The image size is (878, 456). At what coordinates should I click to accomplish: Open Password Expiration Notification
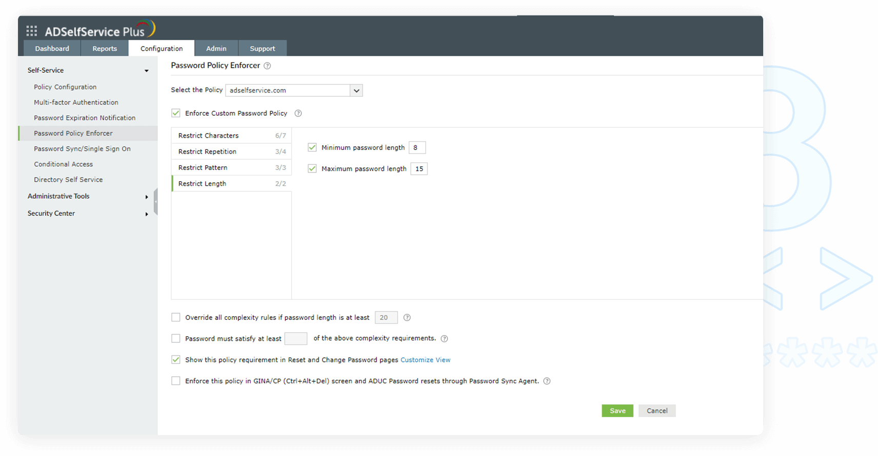[85, 118]
